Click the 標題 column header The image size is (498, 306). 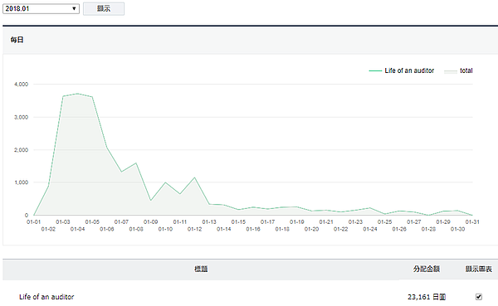tap(201, 270)
